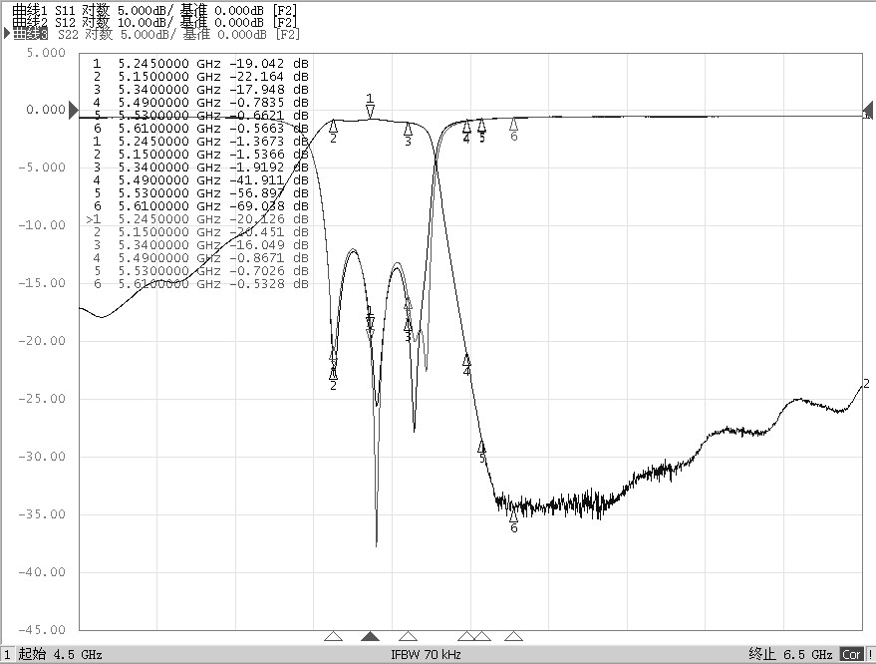Select the leftmost hollow marker triangle on the bottom axis
The image size is (876, 664).
tap(333, 636)
